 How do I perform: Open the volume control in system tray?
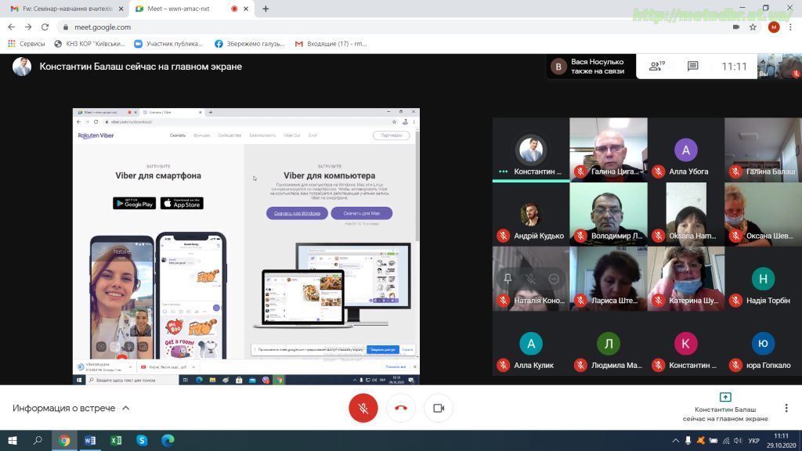(738, 440)
